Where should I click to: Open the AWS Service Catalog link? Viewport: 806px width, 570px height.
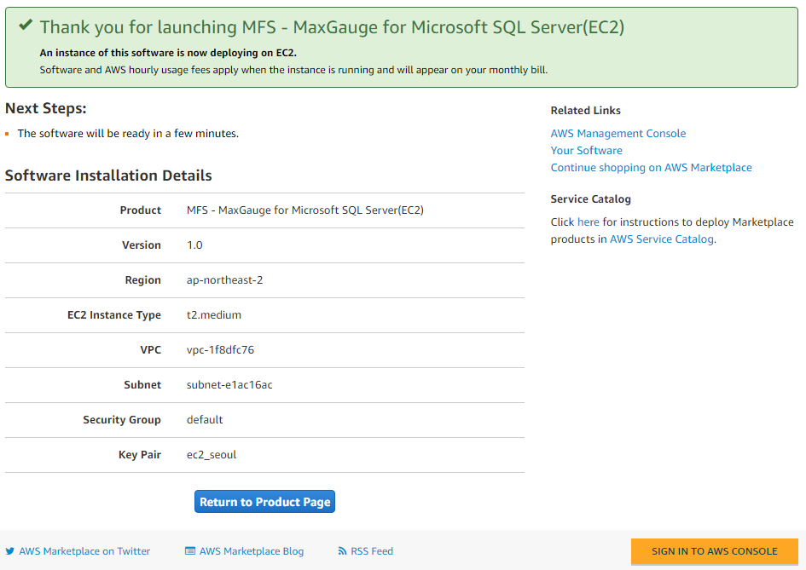point(662,239)
